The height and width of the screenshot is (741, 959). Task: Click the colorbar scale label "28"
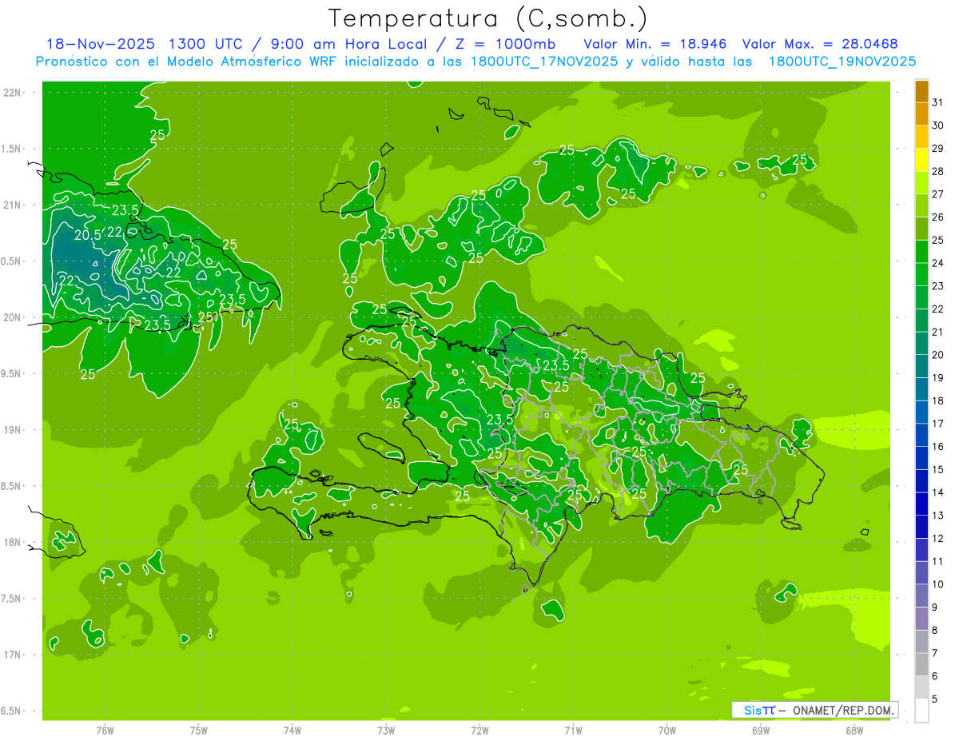tap(938, 171)
